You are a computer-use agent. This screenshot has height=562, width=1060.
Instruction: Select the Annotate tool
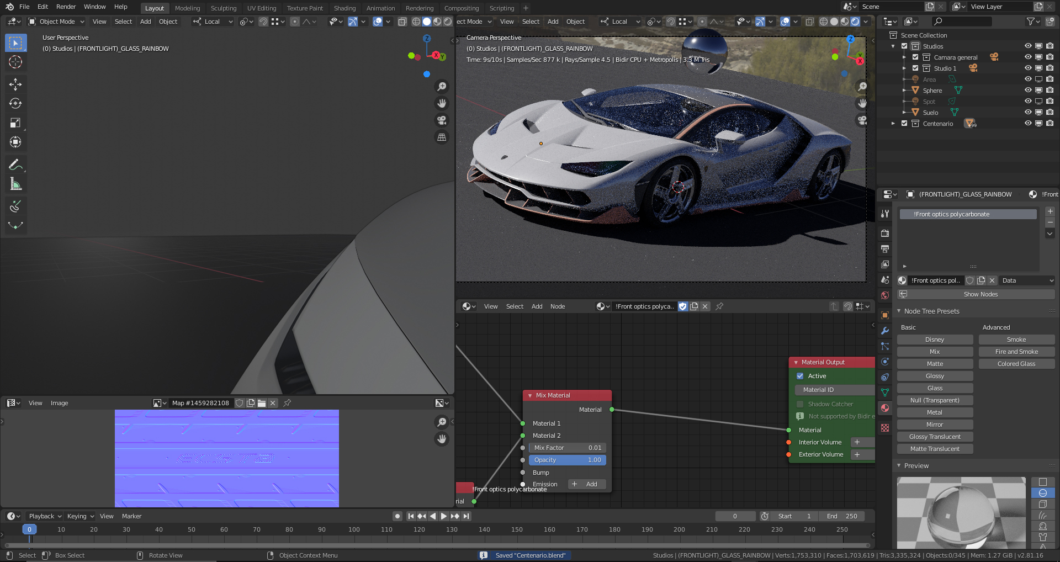click(x=15, y=165)
